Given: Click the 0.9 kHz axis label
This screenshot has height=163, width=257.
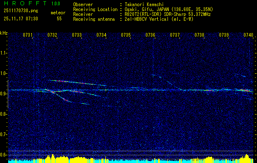Looking at the screenshot, I should (x=3, y=94).
